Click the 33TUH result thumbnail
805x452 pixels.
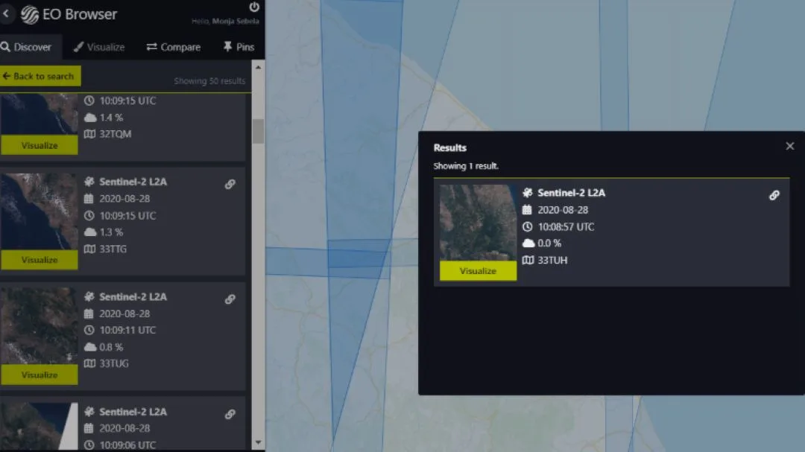[478, 223]
